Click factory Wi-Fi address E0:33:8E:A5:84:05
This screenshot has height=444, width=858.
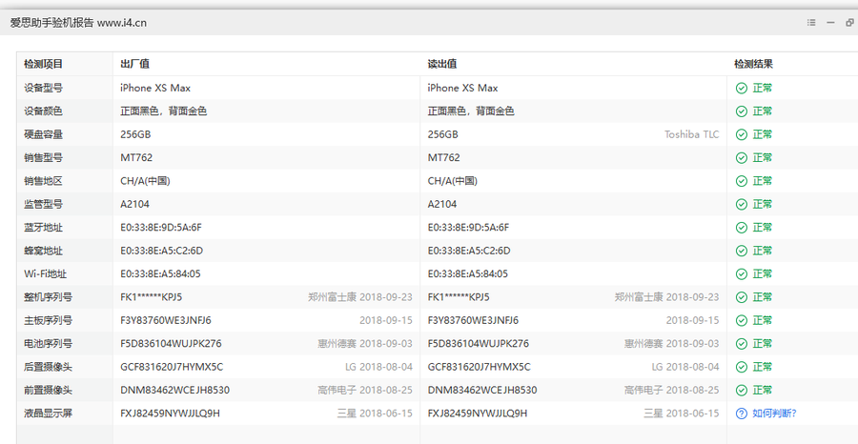160,274
